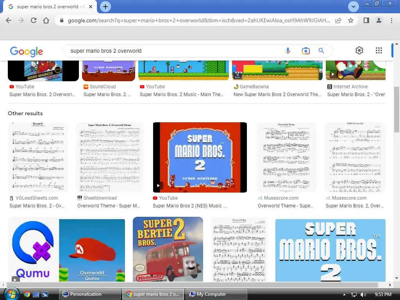This screenshot has width=400, height=300.
Task: Click the scrollbar down arrow
Action: (x=396, y=278)
